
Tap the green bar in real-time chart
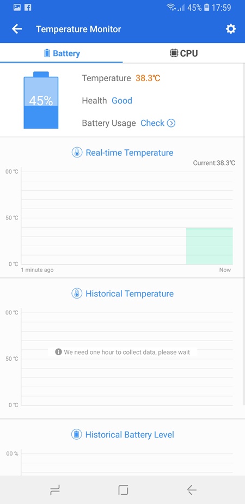tap(210, 246)
